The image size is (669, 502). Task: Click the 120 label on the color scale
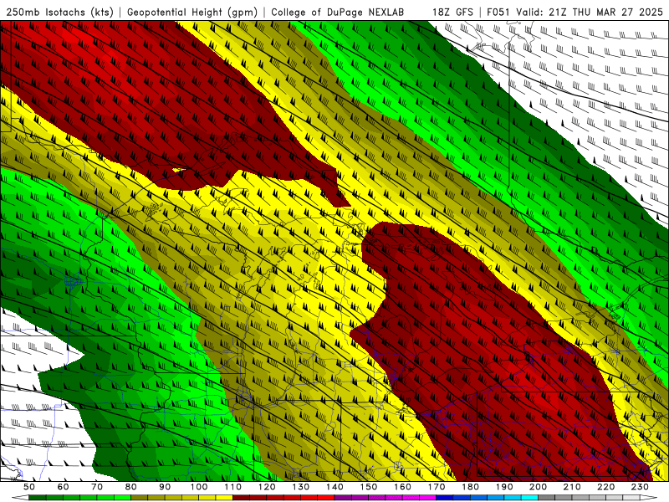pos(267,487)
